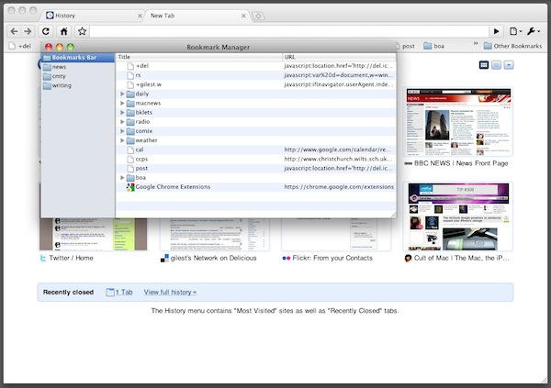Switch to the New Tab tab
Image resolution: width=551 pixels, height=388 pixels.
coord(197,16)
